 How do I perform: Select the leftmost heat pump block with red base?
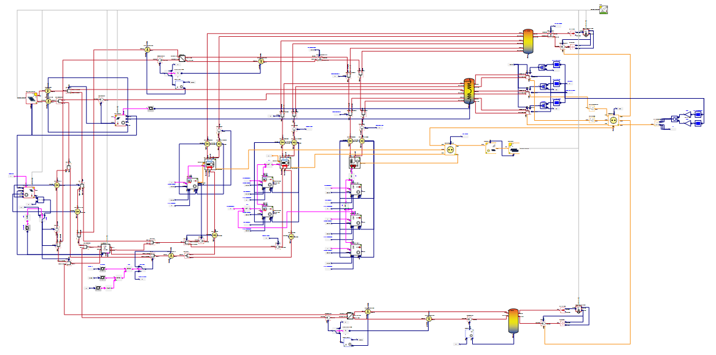pyautogui.click(x=210, y=163)
